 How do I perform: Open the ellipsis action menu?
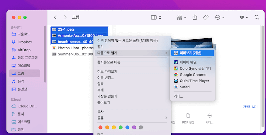(x=220, y=17)
